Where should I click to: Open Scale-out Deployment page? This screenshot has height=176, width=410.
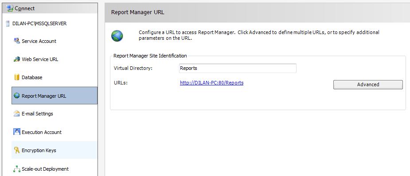pyautogui.click(x=45, y=169)
